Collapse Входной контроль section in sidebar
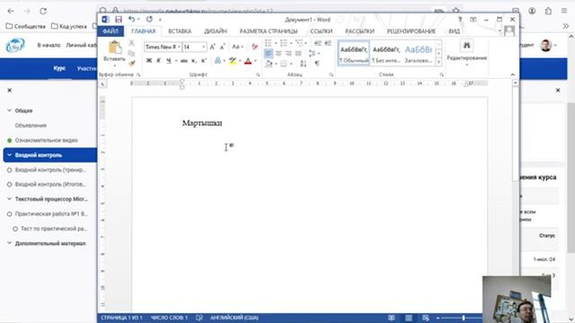The width and height of the screenshot is (575, 323). point(10,155)
